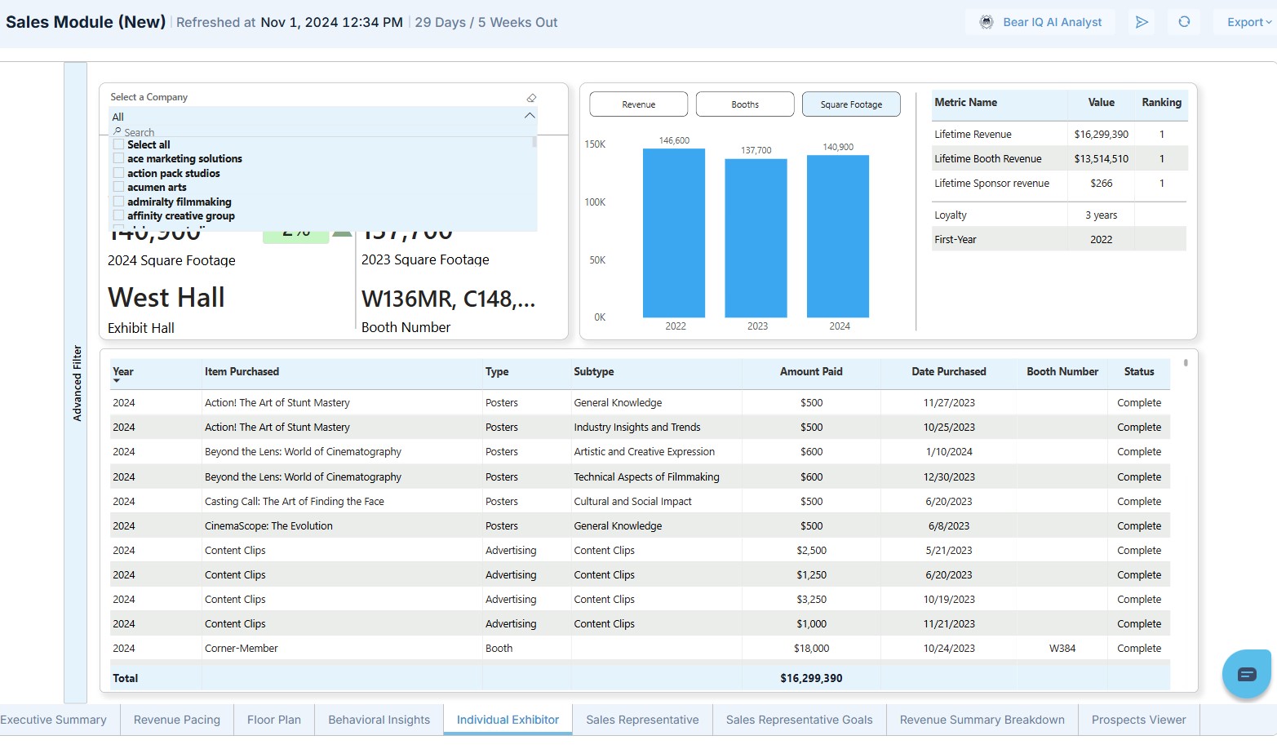Sort by Booth Number column header
Viewport: 1277px width, 749px height.
click(x=1062, y=372)
